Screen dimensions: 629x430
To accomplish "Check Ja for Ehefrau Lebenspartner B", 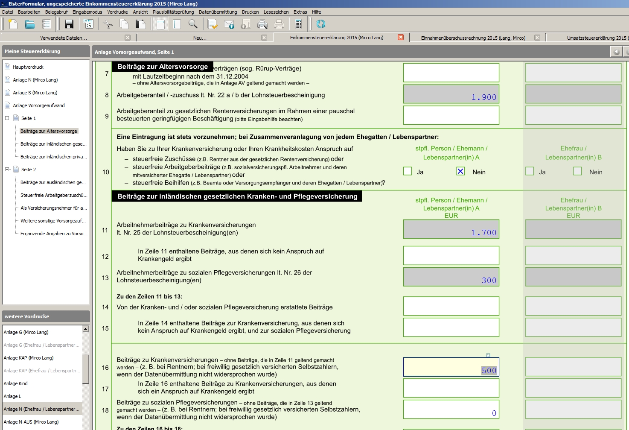I will click(x=530, y=171).
